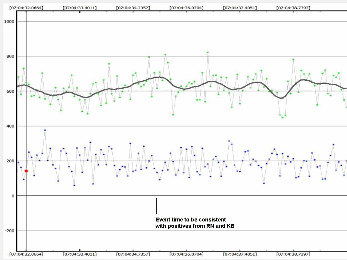This screenshot has height=260, width=347.
Task: Click top time label 07:04:36.0704
Action: 186,8
